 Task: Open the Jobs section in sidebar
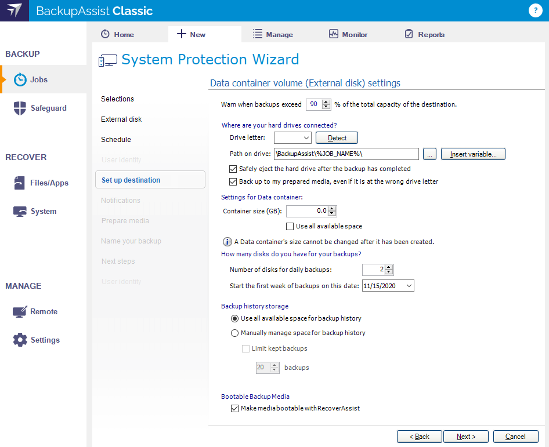44,79
